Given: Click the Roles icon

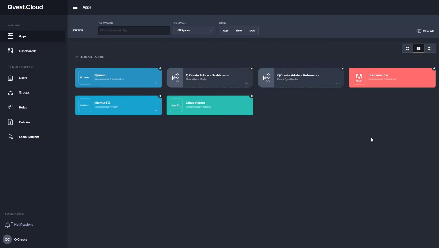Looking at the screenshot, I should pos(10,107).
